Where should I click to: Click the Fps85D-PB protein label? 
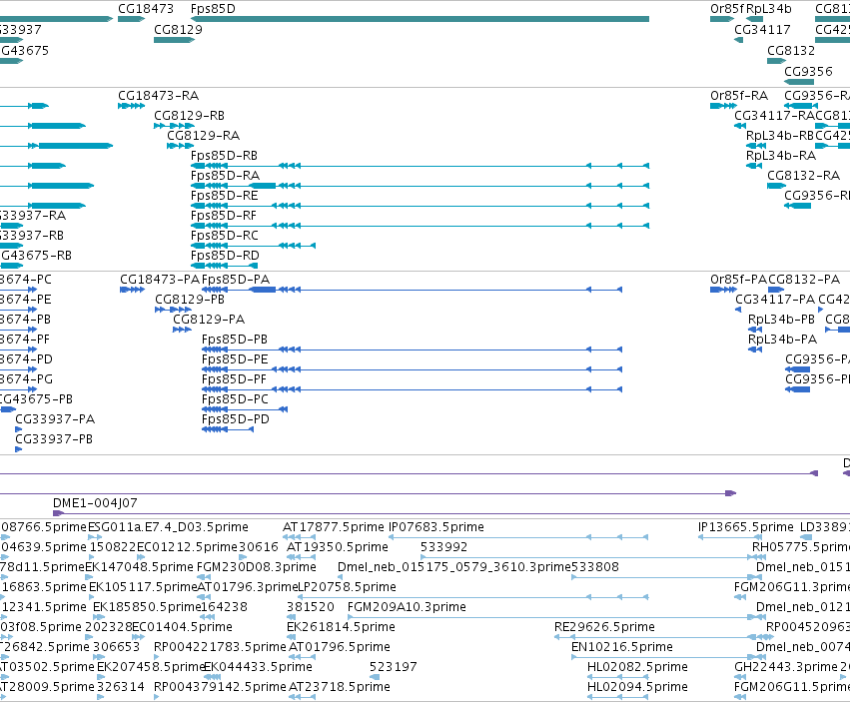point(234,340)
